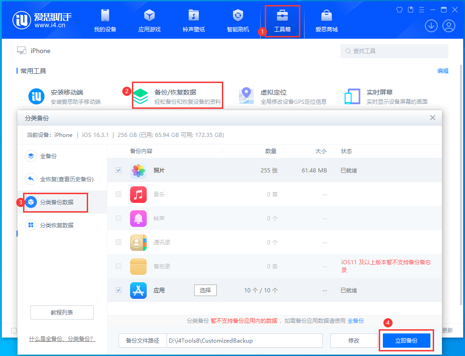Enable the 音乐 (Music) backup checkbox
This screenshot has width=465, height=356.
[x=119, y=194]
